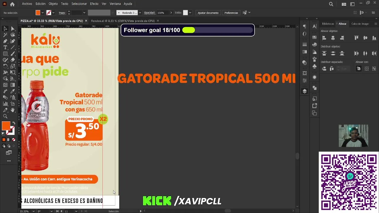379x213 pixels.
Task: Click the Home icon
Action: pos(12,4)
